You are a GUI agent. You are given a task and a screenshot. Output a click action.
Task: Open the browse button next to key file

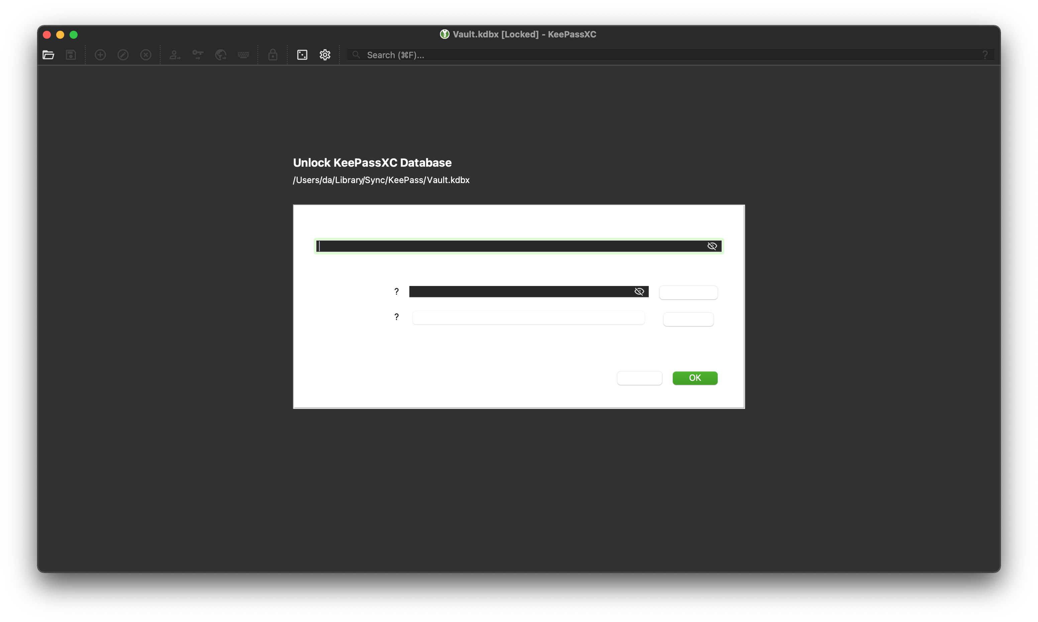[688, 293]
